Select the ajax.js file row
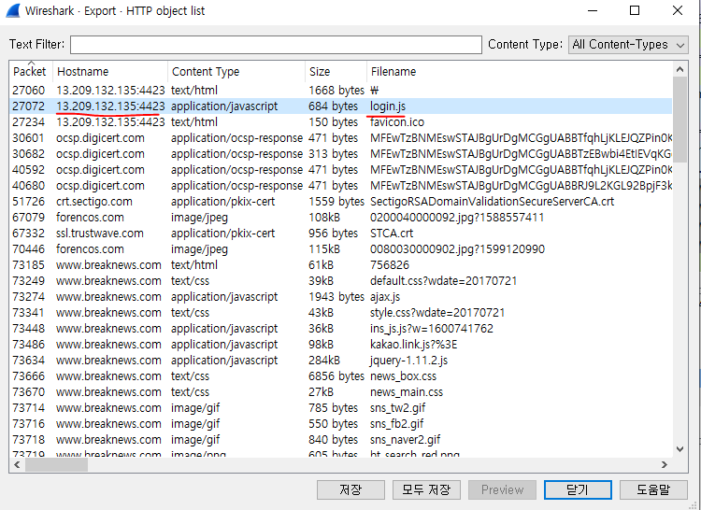701x510 pixels. coord(340,296)
